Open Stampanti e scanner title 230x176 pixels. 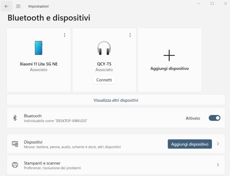pos(42,163)
